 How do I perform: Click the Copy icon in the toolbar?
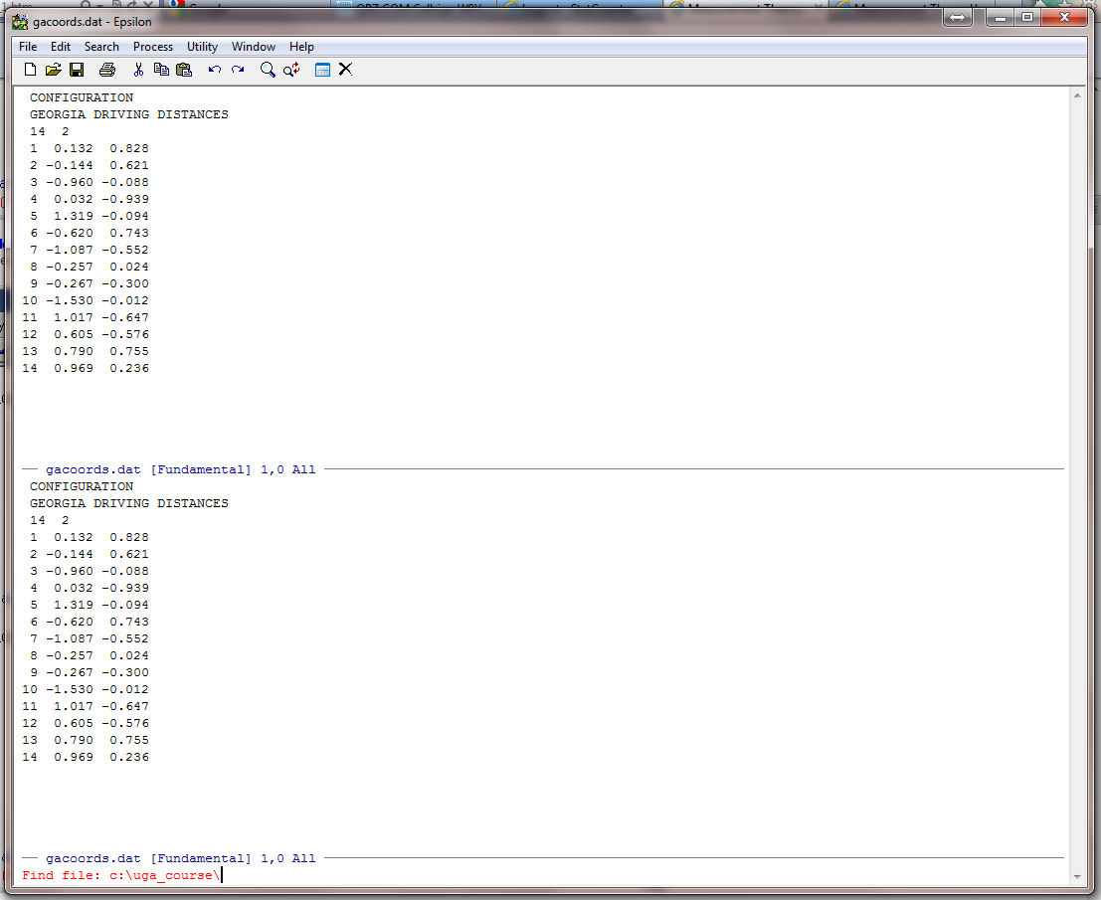[x=161, y=70]
